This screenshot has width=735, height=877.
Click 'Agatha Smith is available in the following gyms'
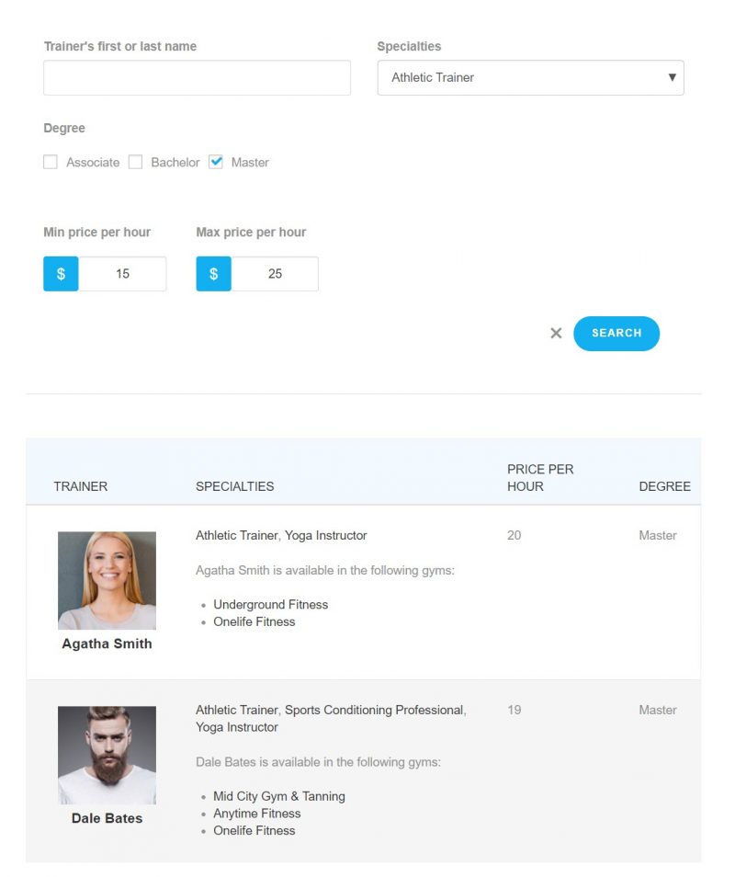(x=324, y=571)
